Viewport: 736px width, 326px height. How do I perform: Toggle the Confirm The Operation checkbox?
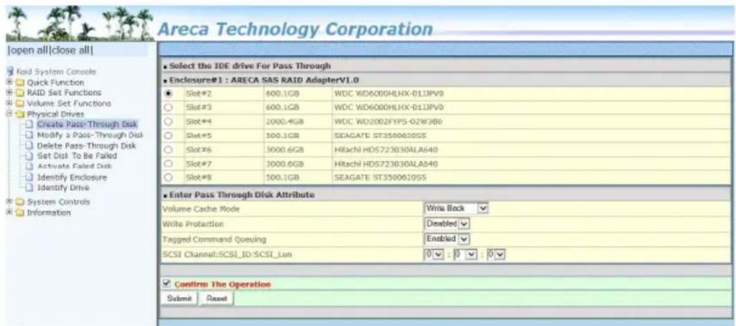coord(165,284)
